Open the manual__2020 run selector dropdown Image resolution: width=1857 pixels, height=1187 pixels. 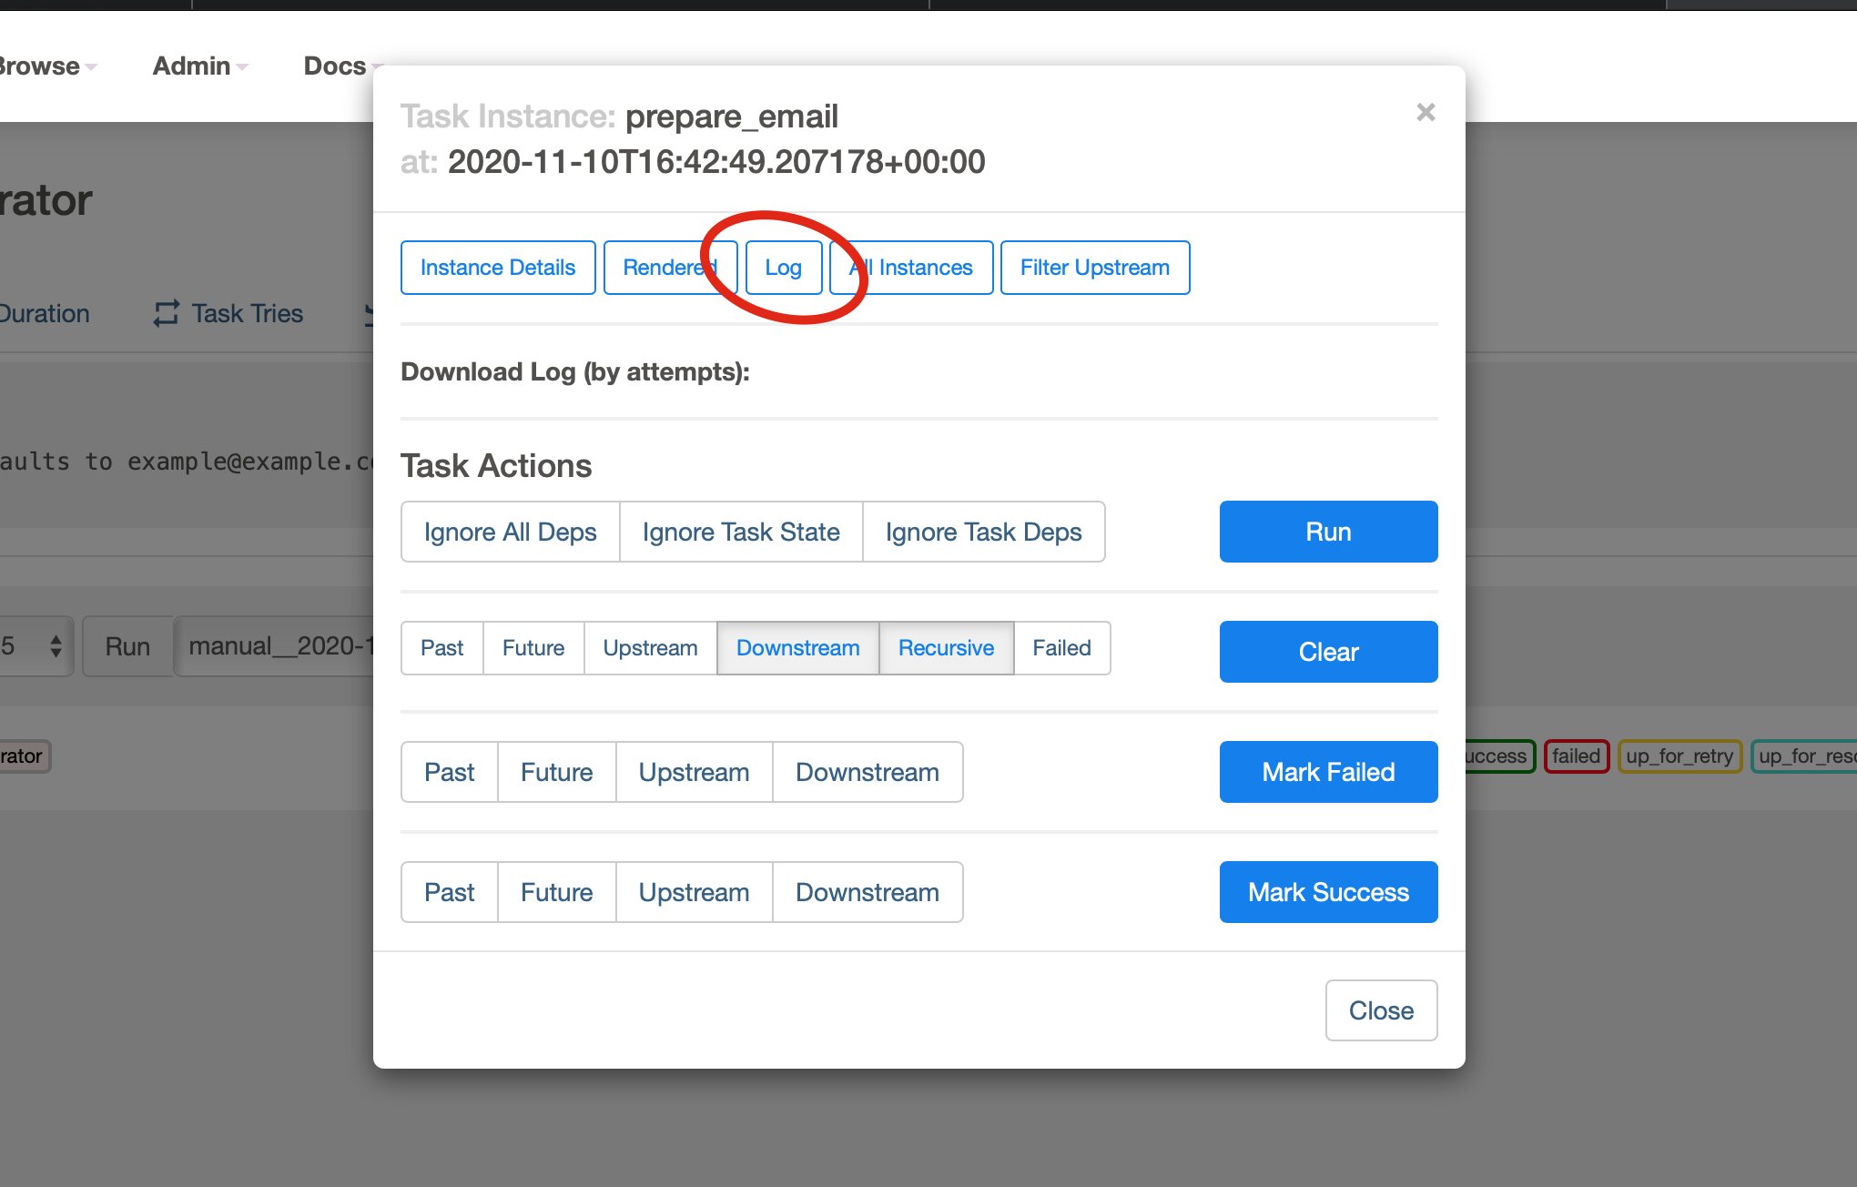273,646
